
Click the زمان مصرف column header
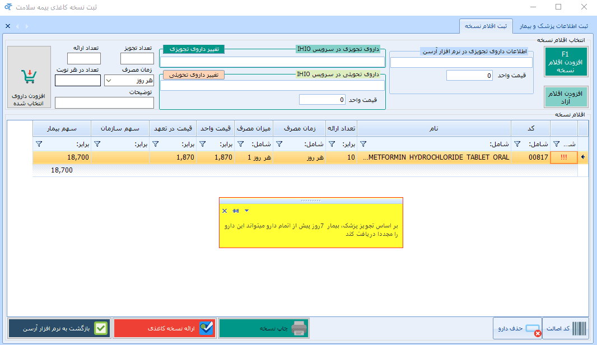click(x=300, y=128)
